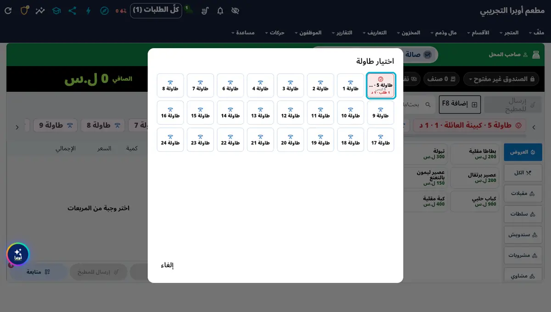Select the مقبلات category

523,193
